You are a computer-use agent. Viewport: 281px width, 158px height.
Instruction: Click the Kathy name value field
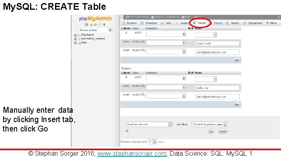(x=217, y=88)
